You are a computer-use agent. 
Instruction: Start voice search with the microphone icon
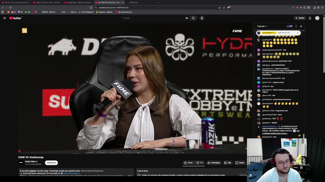point(202,18)
